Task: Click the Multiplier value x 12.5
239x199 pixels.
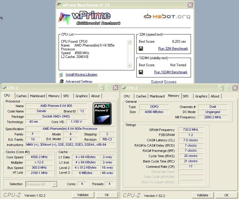Action: point(39,162)
